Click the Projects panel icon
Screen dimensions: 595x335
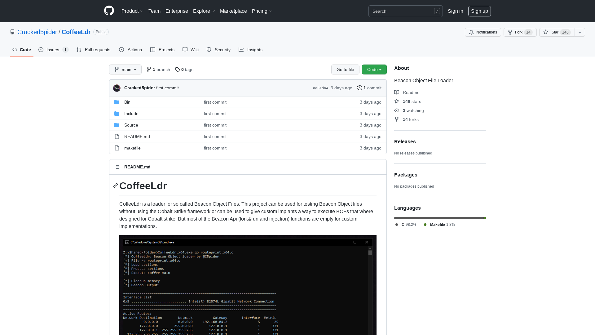point(152,50)
